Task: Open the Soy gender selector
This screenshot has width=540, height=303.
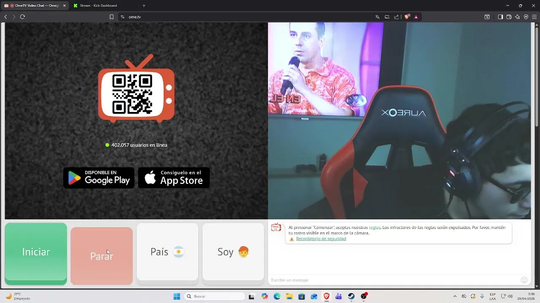Action: (x=233, y=252)
